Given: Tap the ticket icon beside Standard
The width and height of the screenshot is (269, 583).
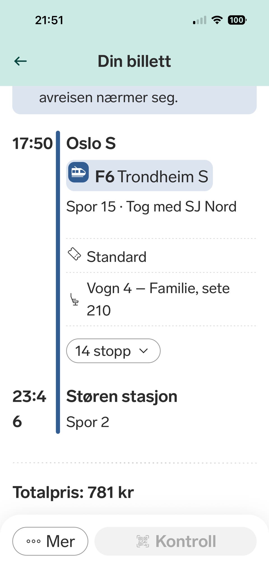Looking at the screenshot, I should (x=75, y=254).
